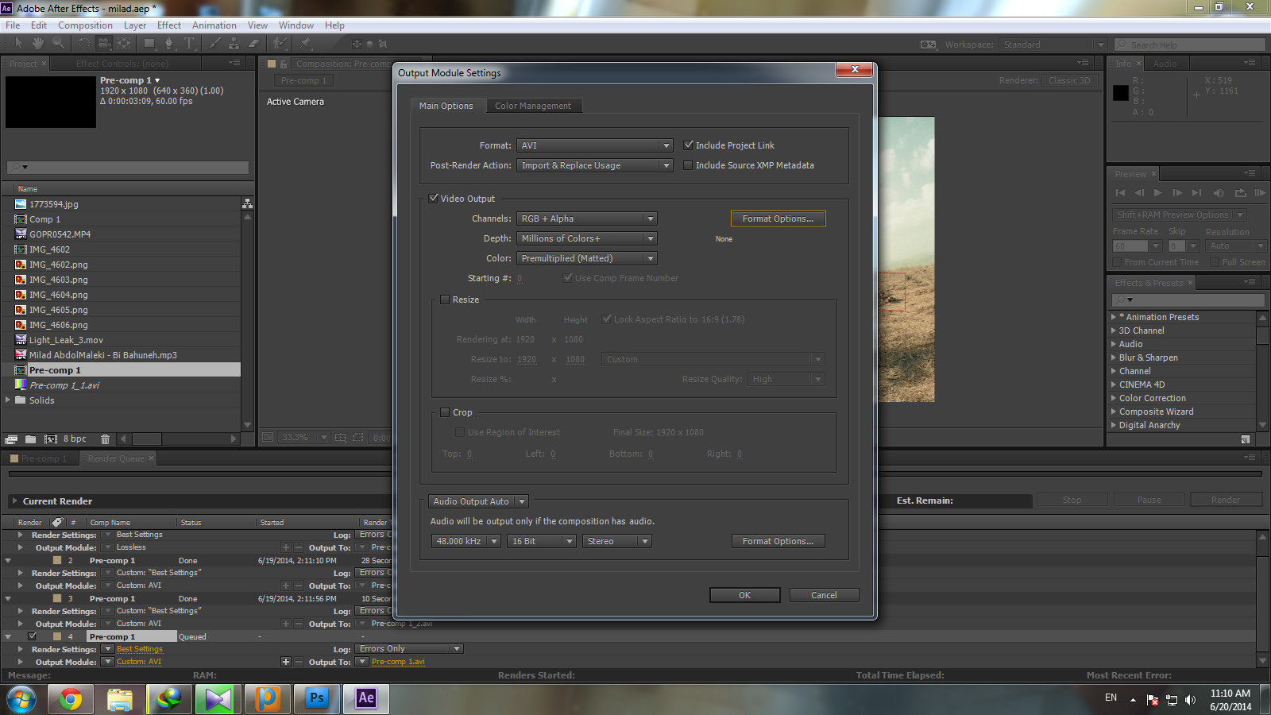Open output file link Pre-comp 1.avi
The height and width of the screenshot is (715, 1271).
pos(398,662)
